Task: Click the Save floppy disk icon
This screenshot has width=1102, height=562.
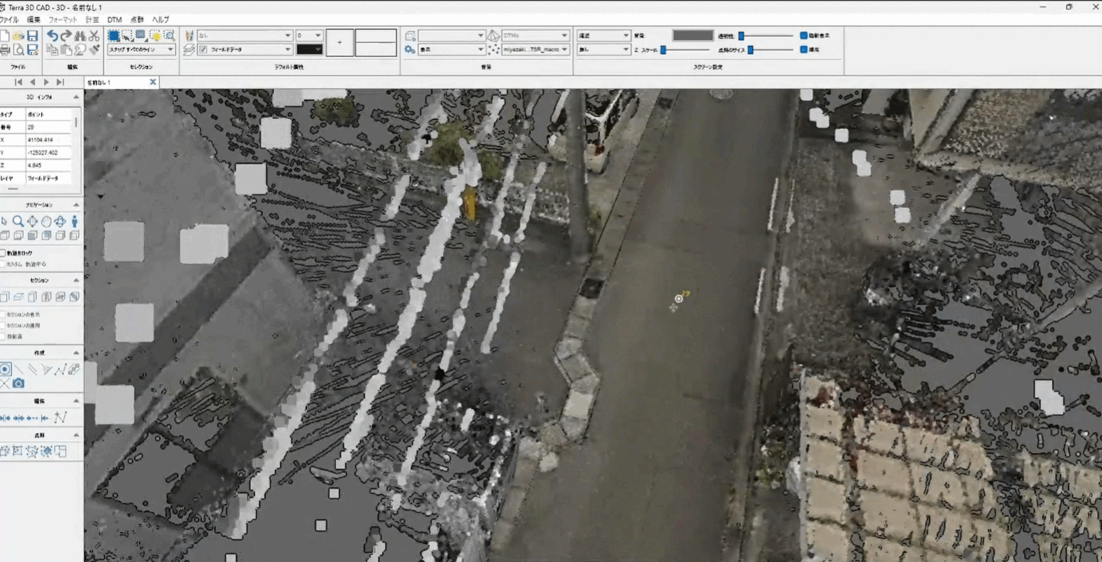Action: click(33, 36)
